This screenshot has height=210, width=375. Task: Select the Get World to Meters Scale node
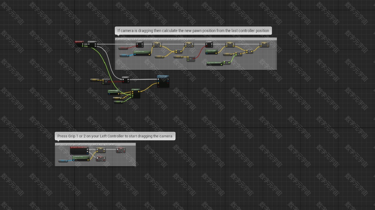[215, 63]
